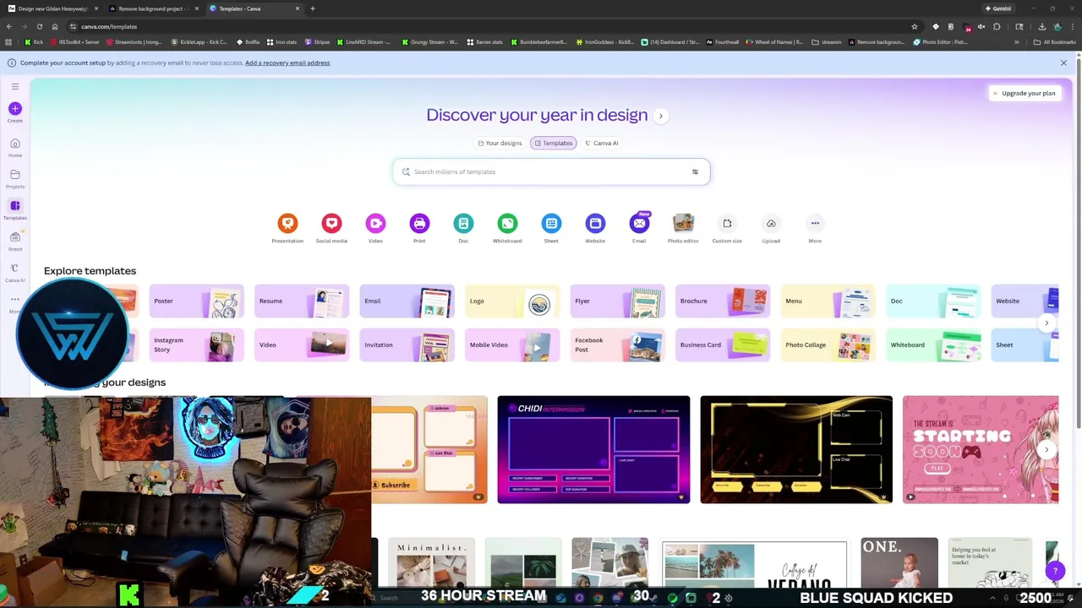Click Upgrade your plan button
The image size is (1082, 608).
[1024, 93]
